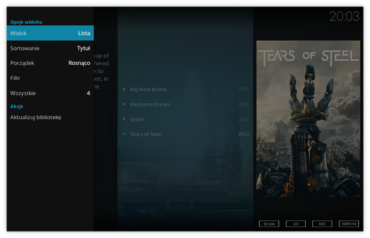Click the Opcje widoku section header
Screen dimensions: 370x238
[x=26, y=22]
